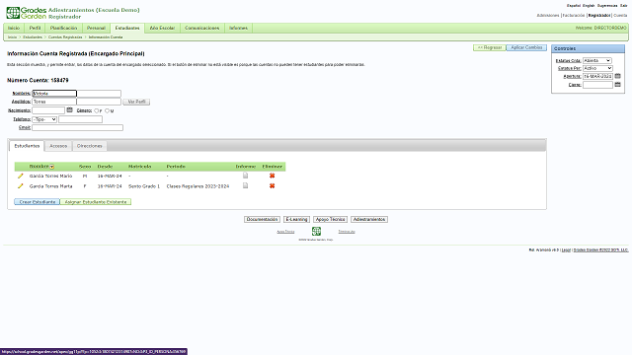Viewport: 632px width, 355px height.
Task: Click the Grades Garden footer logo
Action: point(316,231)
